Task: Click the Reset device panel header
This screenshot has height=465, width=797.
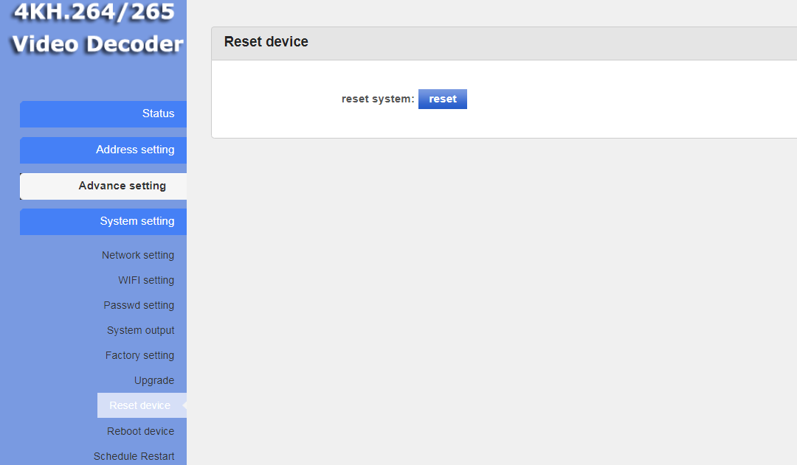Action: pos(266,42)
